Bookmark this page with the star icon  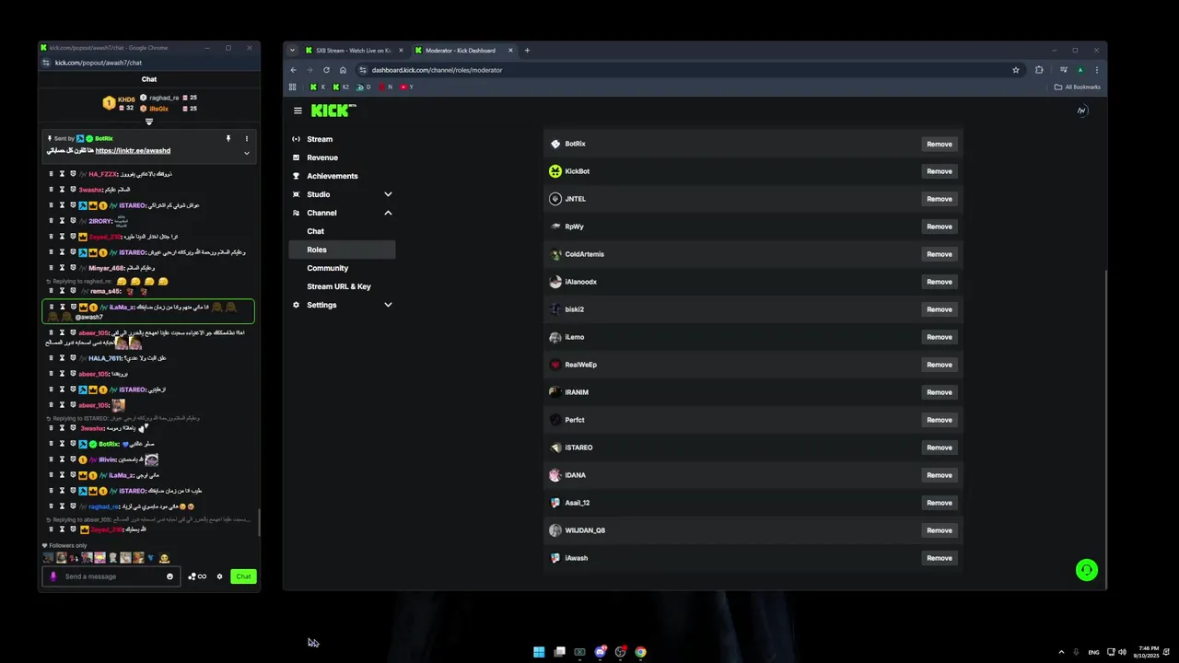[1016, 70]
